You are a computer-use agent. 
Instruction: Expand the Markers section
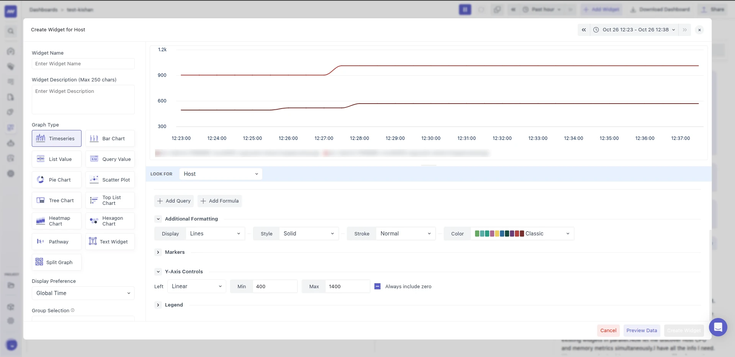click(158, 252)
